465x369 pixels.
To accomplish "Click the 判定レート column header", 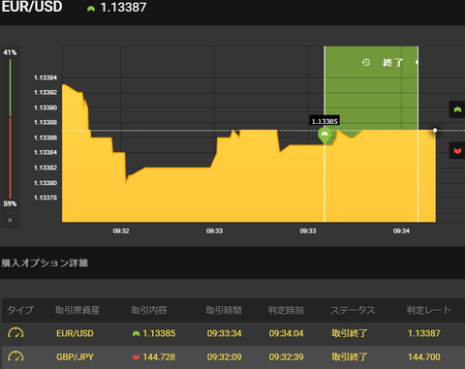I will (x=429, y=310).
